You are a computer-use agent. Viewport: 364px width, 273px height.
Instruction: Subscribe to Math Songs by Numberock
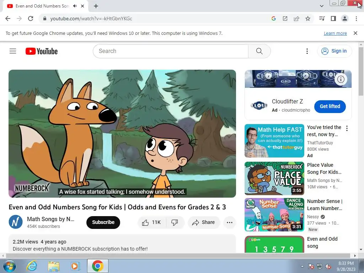click(x=103, y=223)
